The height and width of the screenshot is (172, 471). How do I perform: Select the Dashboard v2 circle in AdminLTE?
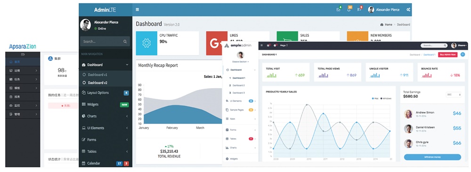pyautogui.click(x=84, y=83)
